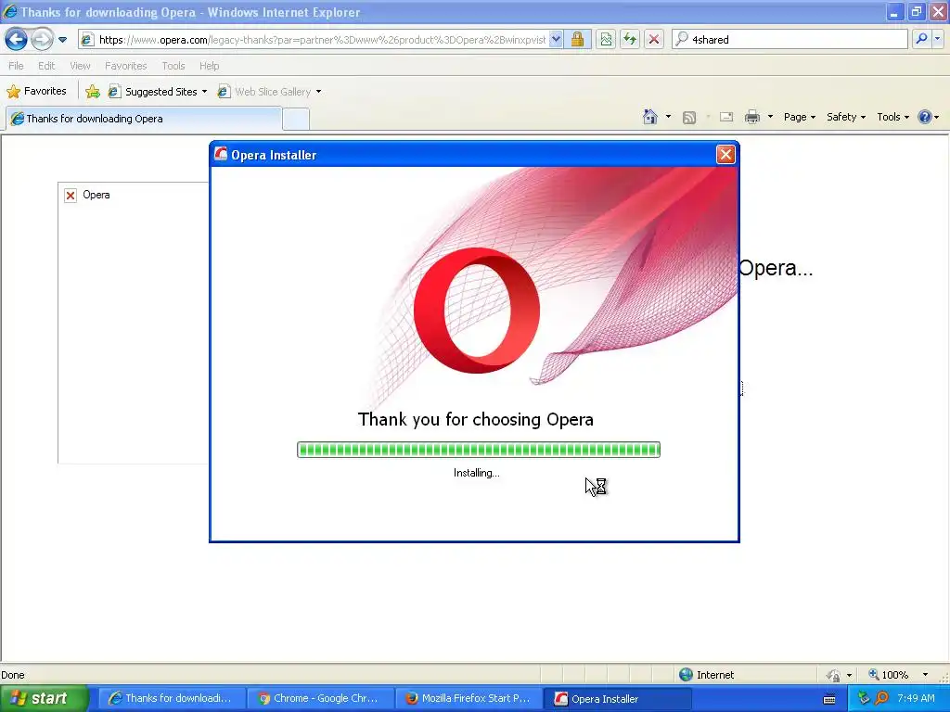Click the red Opera O logo
The height and width of the screenshot is (712, 950).
point(477,310)
